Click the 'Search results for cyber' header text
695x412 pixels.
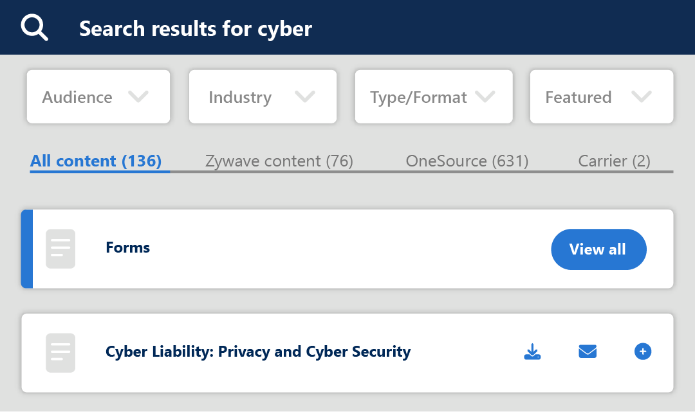click(196, 28)
